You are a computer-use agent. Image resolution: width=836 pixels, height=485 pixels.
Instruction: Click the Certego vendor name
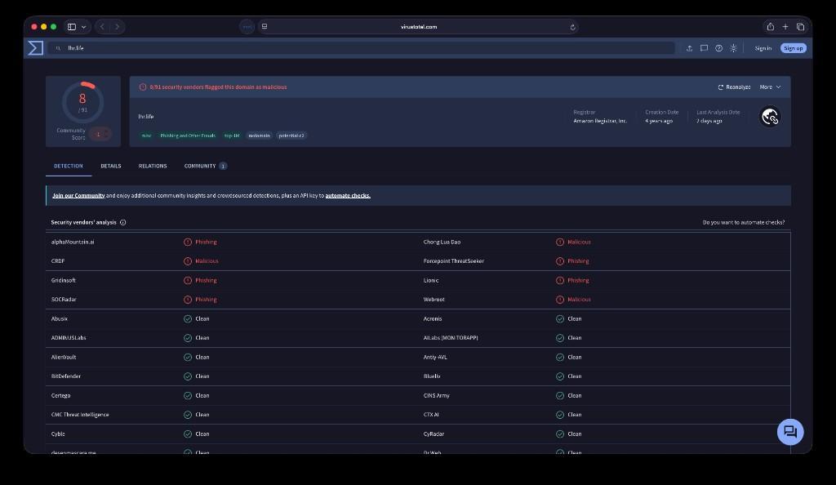tap(60, 395)
